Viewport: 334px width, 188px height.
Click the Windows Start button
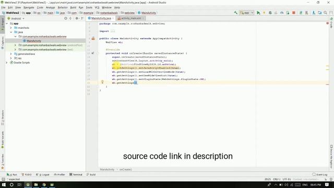[4, 184]
